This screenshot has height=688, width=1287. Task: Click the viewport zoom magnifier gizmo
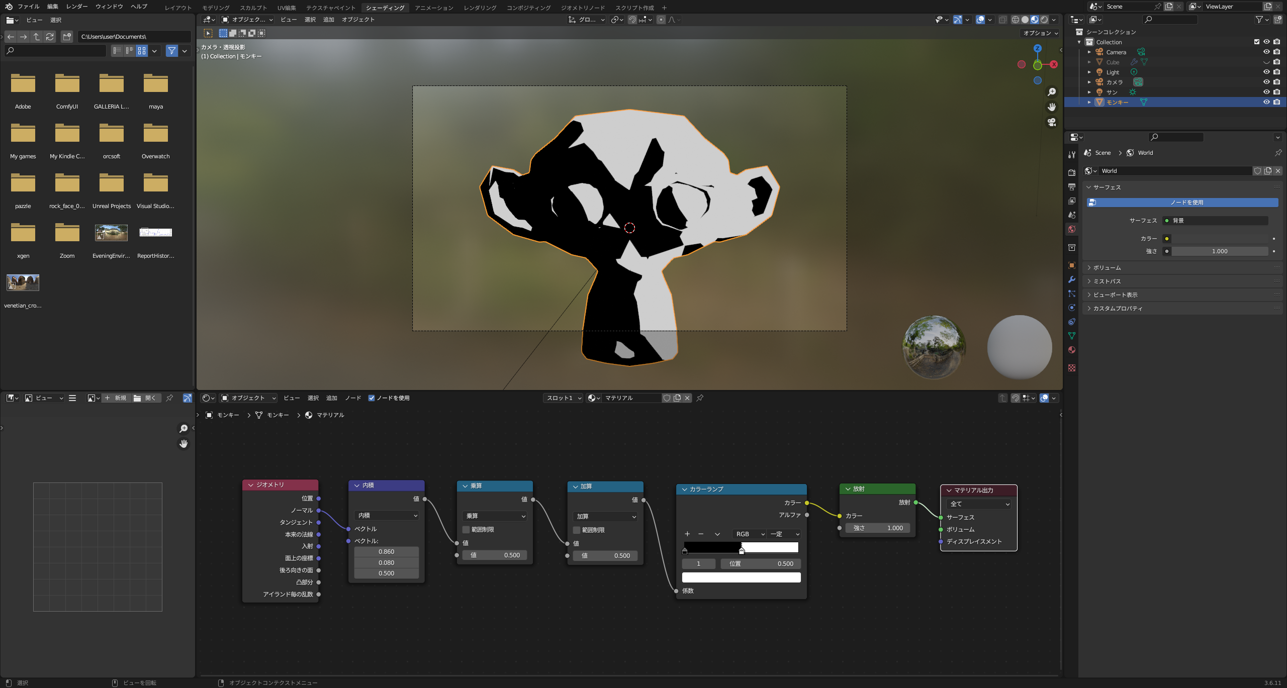click(x=1051, y=92)
